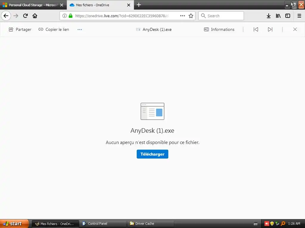
Task: Click the Télécharger download button
Action: click(152, 154)
